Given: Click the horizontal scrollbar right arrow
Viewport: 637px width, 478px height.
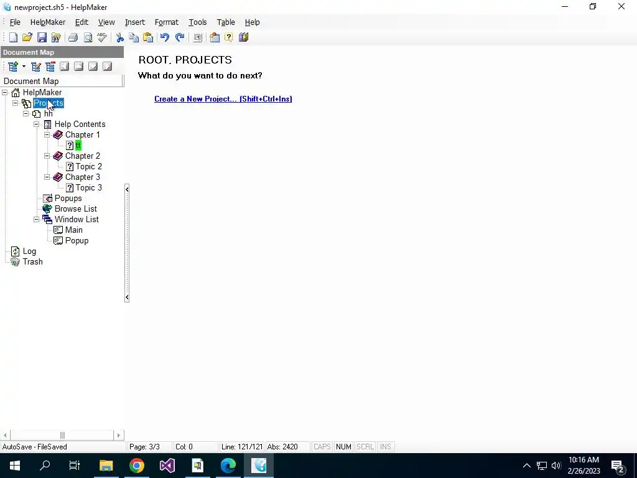Looking at the screenshot, I should (x=119, y=435).
